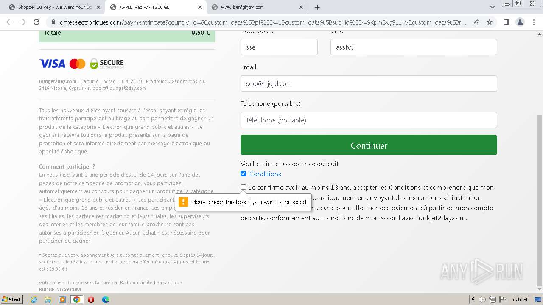Uncheck the Conditions checkbox
Screen dimensions: 543x305
[243, 173]
